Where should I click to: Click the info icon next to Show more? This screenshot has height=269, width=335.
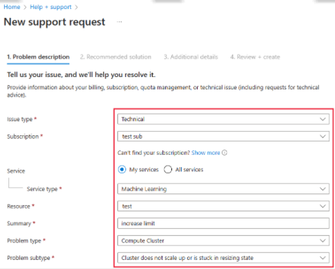click(225, 153)
